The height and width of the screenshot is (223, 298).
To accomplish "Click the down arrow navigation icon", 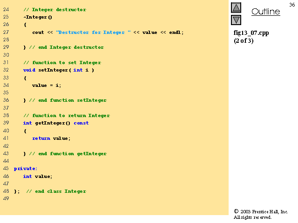I will tap(236, 20).
